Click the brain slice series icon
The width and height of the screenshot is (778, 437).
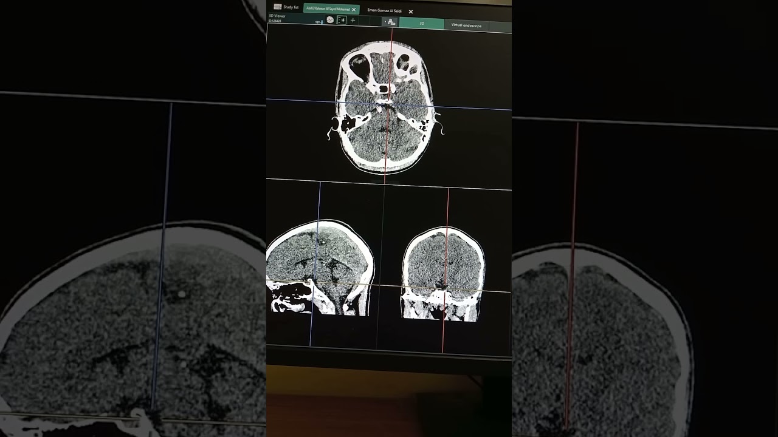point(330,19)
